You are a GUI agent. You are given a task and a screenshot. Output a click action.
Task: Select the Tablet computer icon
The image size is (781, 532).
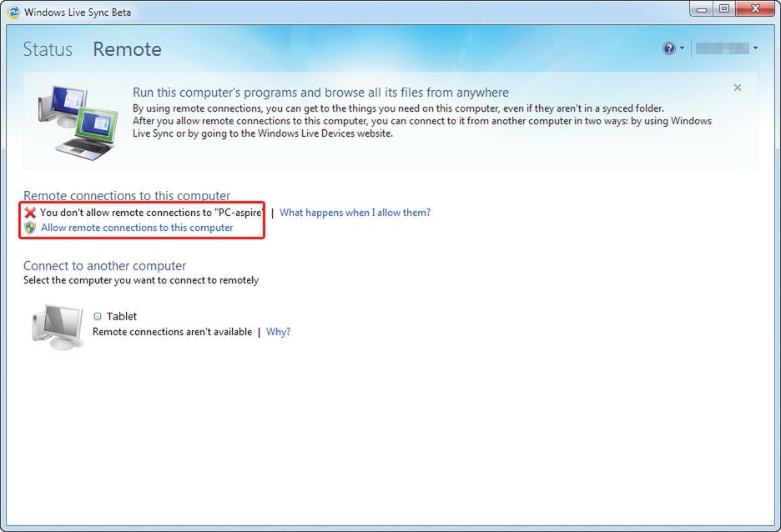click(x=58, y=327)
